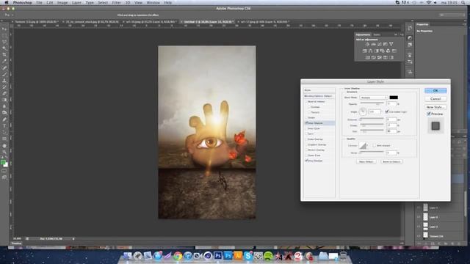Open the status bar info arrow menu
470x264 pixels.
(73, 239)
